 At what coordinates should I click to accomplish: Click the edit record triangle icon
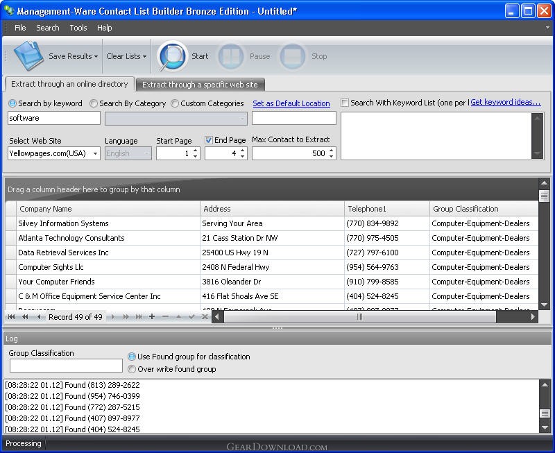179,317
